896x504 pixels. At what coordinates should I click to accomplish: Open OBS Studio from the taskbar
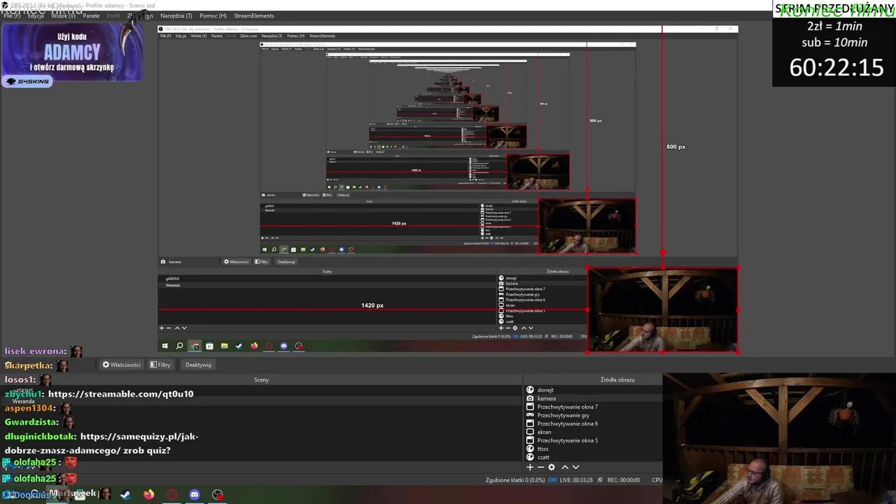(218, 495)
